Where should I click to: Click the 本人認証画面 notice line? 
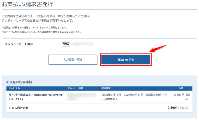click(42, 32)
